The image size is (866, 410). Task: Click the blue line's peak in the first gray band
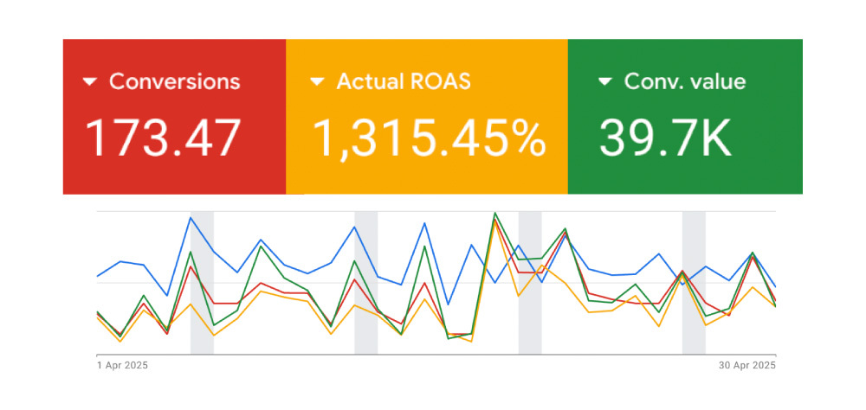[191, 218]
